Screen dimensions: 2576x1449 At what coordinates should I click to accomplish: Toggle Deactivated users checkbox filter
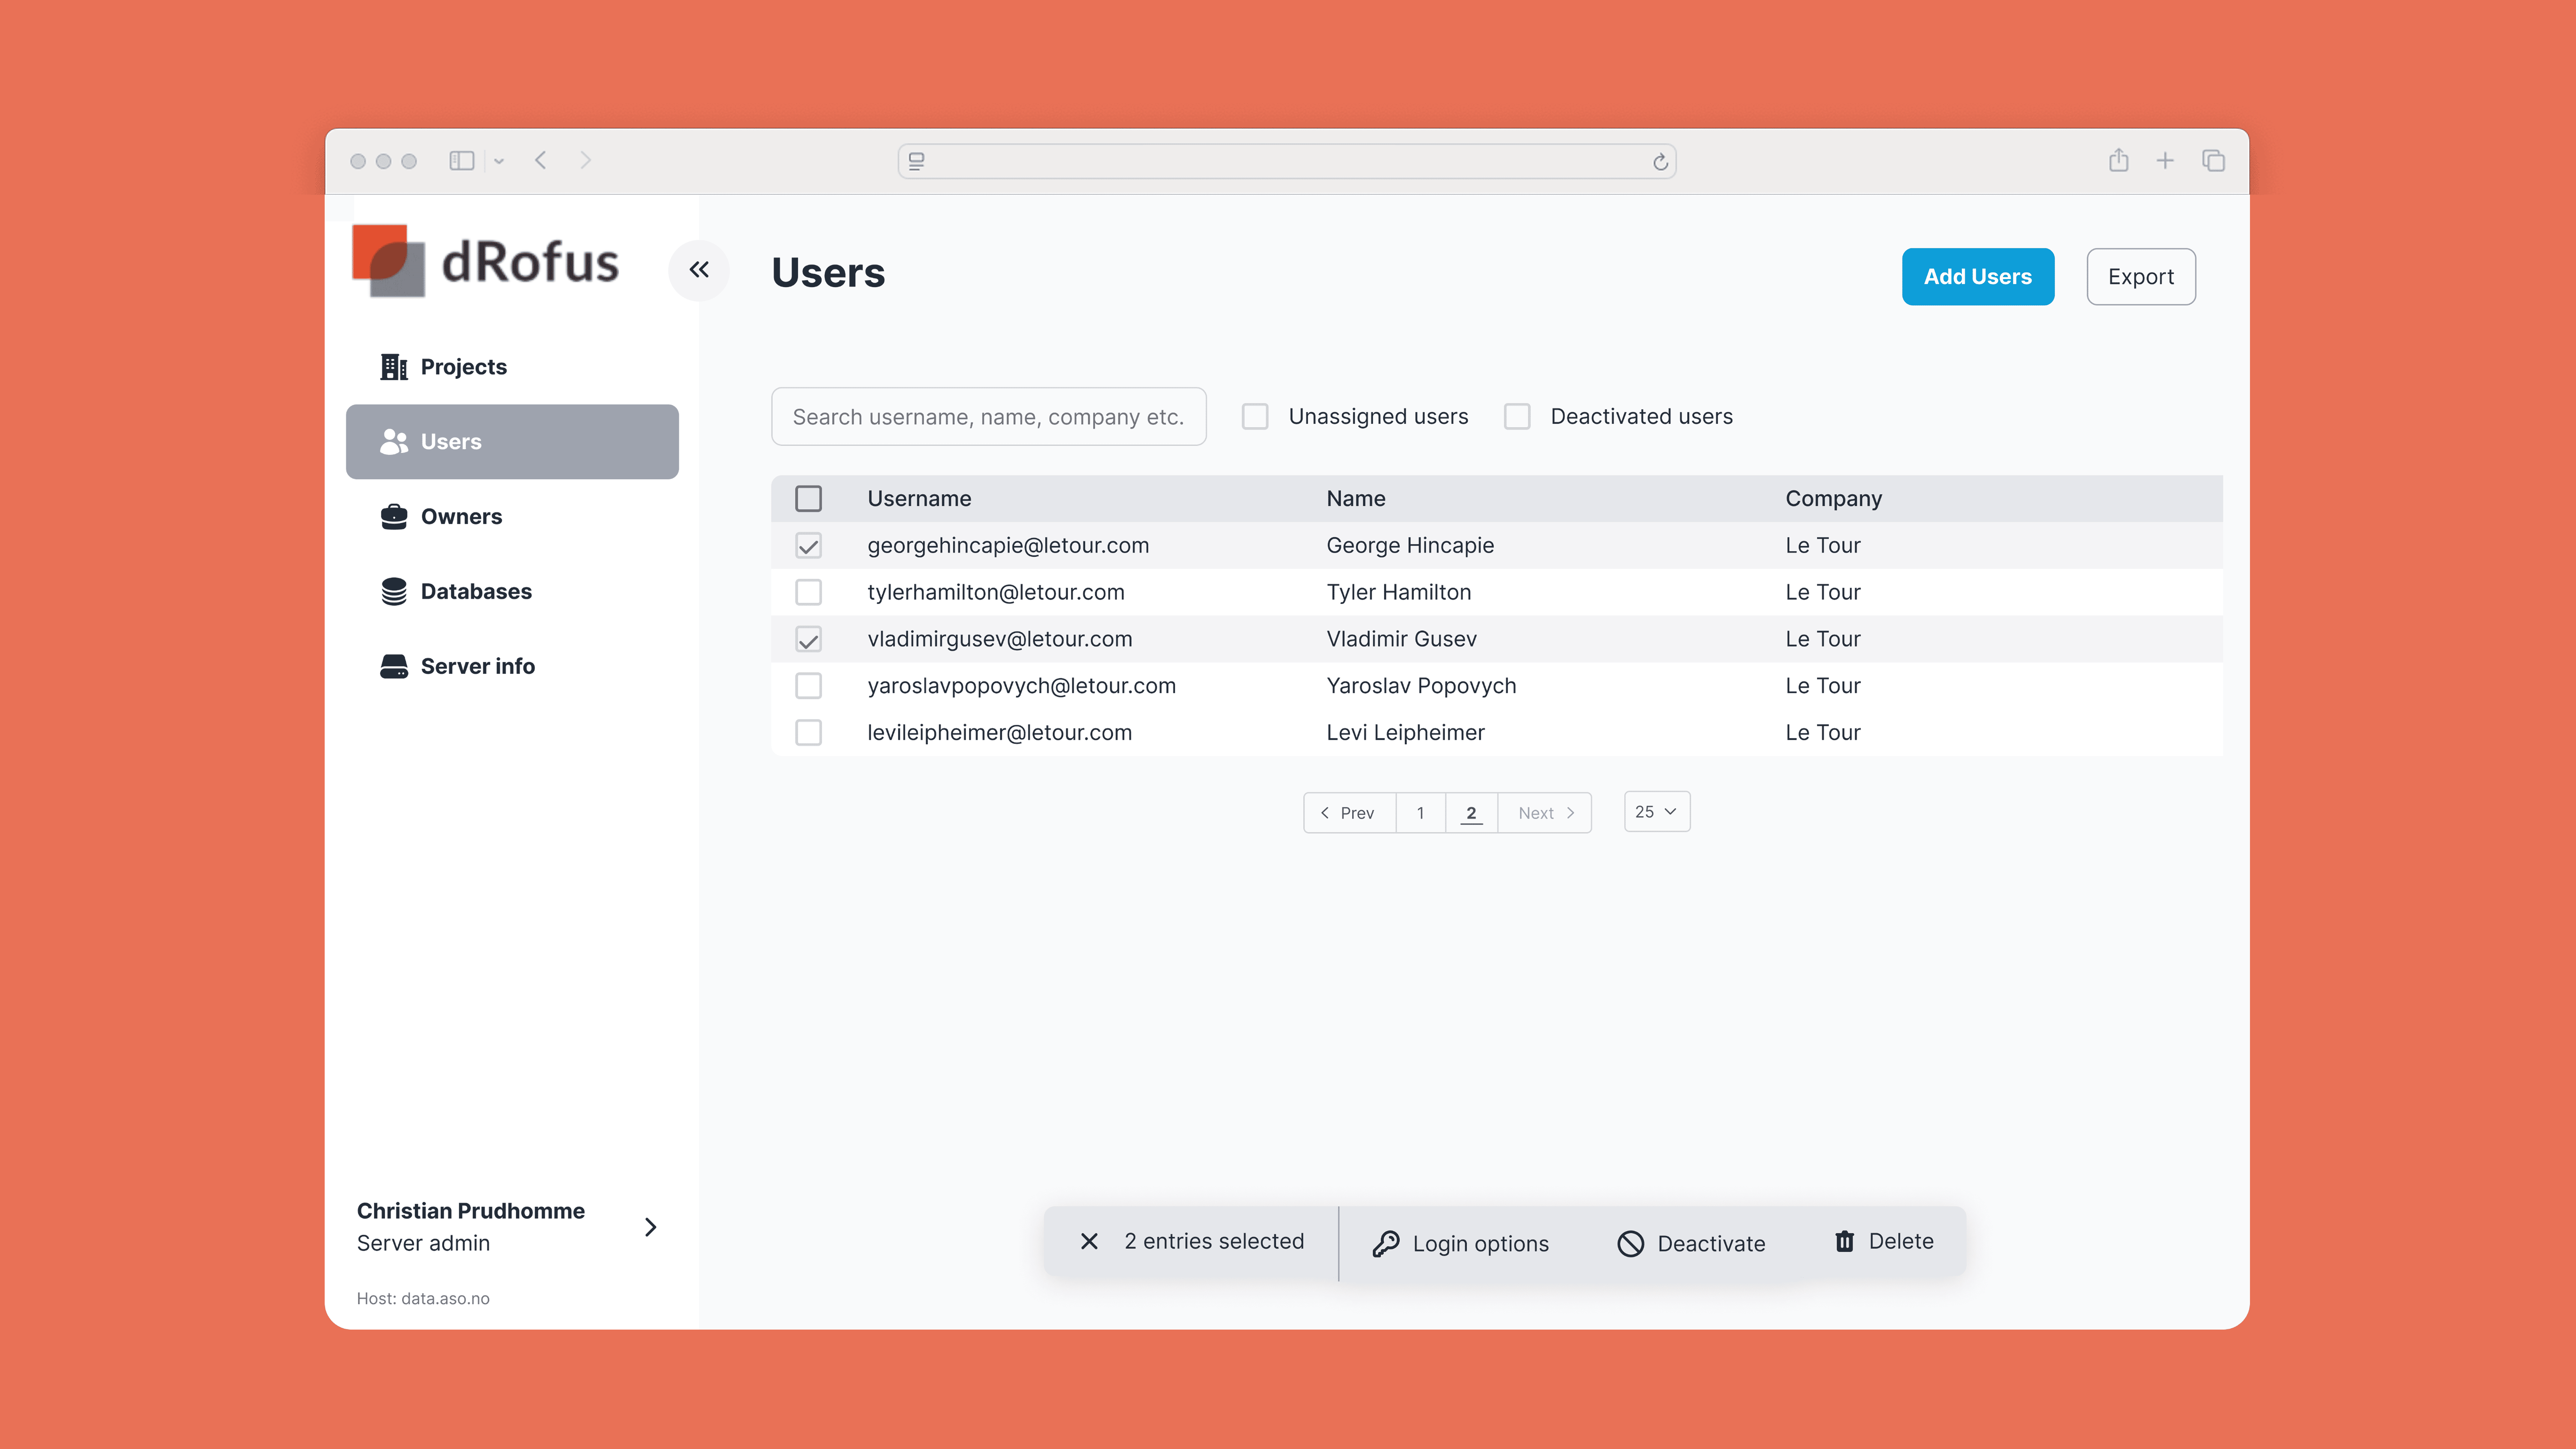click(x=1516, y=416)
